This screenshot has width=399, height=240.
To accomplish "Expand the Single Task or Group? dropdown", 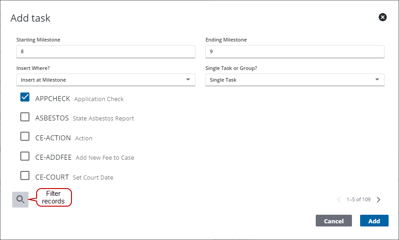I will [294, 80].
